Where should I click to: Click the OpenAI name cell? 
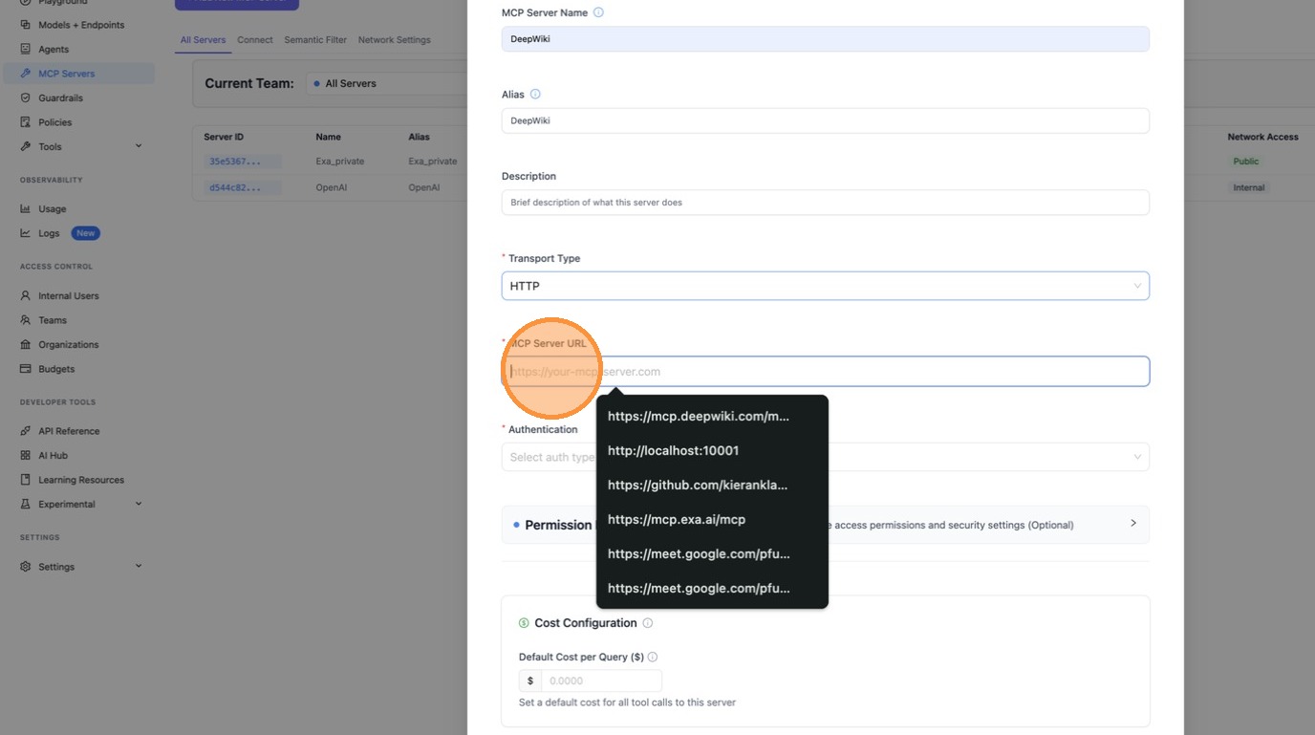coord(331,187)
